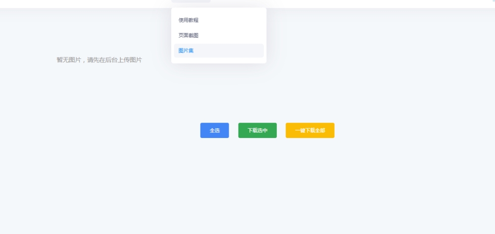Click the blue 全选 button
This screenshot has height=234, width=495.
tap(214, 131)
